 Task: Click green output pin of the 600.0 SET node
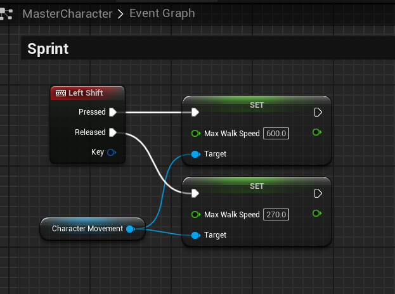coord(317,132)
